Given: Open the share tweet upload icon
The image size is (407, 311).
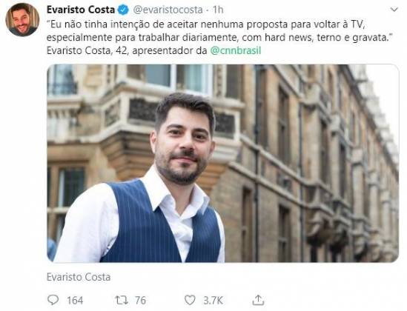Looking at the screenshot, I should coord(258,300).
